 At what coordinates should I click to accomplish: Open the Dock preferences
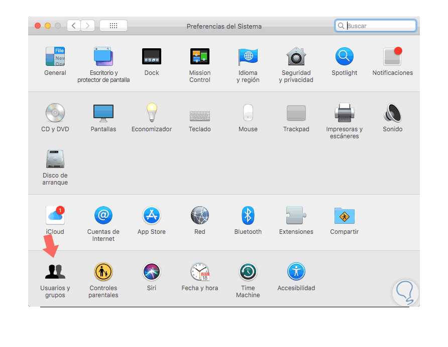(x=152, y=56)
